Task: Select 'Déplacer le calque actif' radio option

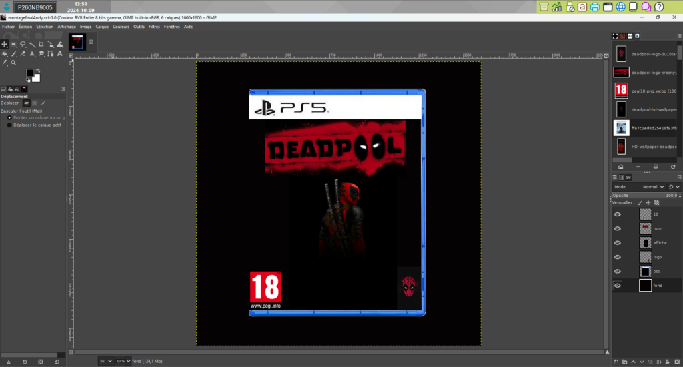Action: pyautogui.click(x=10, y=125)
